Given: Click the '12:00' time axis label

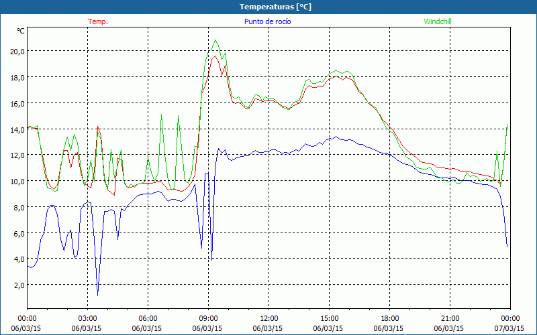Looking at the screenshot, I should coord(269,319).
